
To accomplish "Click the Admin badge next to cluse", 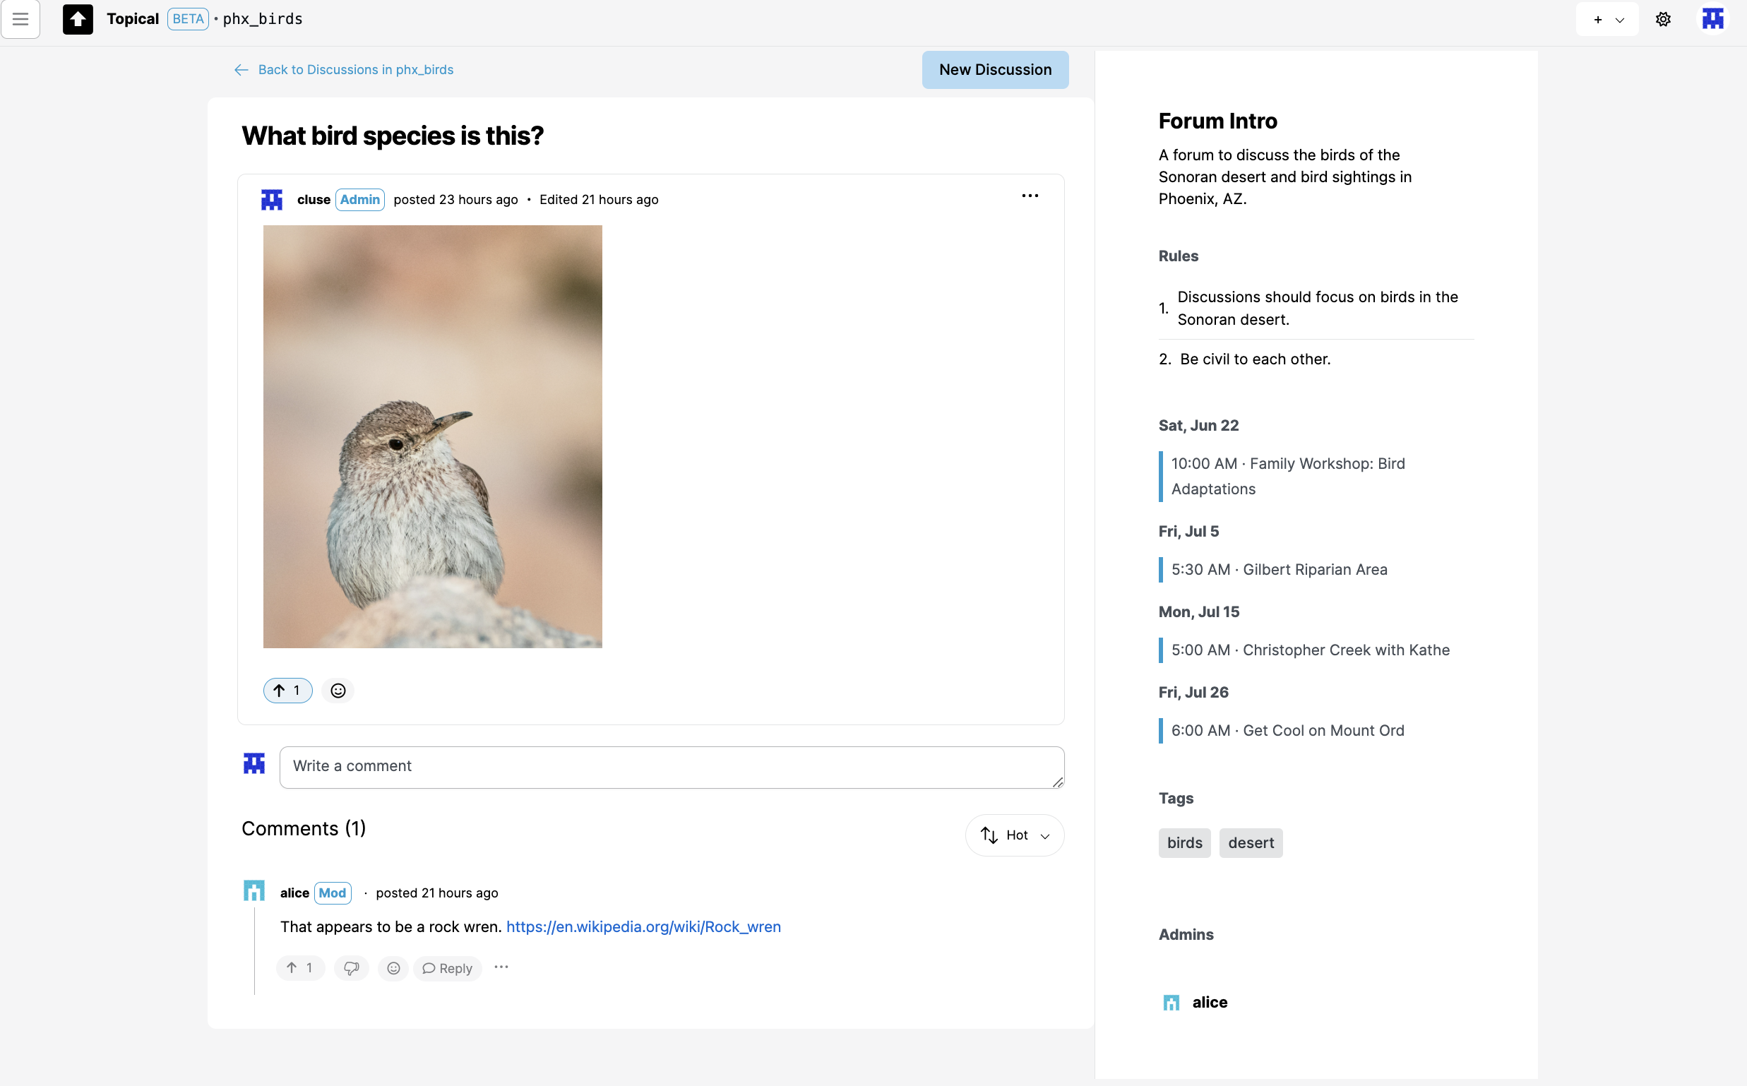I will click(x=360, y=200).
